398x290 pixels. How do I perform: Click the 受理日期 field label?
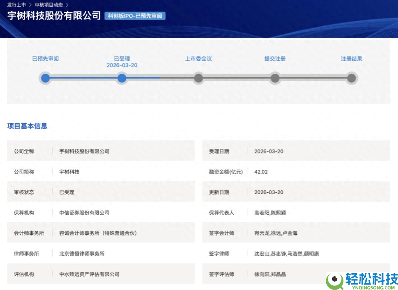219,151
